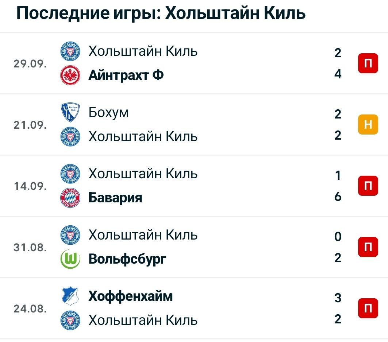The height and width of the screenshot is (342, 388).
Task: Click the Hoffenheim club crest
Action: point(70,296)
